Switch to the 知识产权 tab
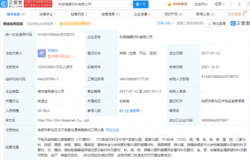 pos(174,14)
